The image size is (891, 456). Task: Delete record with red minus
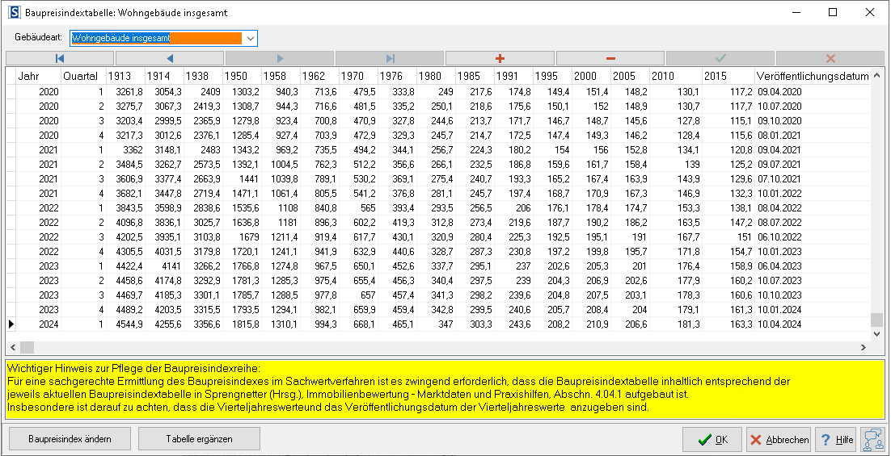610,58
